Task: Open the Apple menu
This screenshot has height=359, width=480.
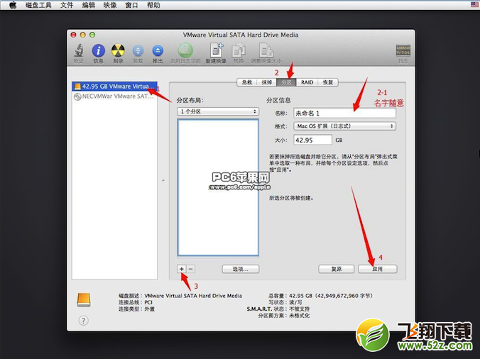Action: coord(13,5)
